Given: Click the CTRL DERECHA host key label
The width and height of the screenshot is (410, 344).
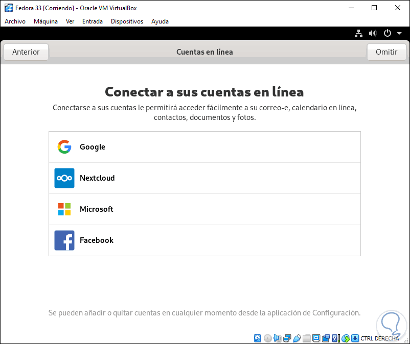Looking at the screenshot, I should pos(380,338).
